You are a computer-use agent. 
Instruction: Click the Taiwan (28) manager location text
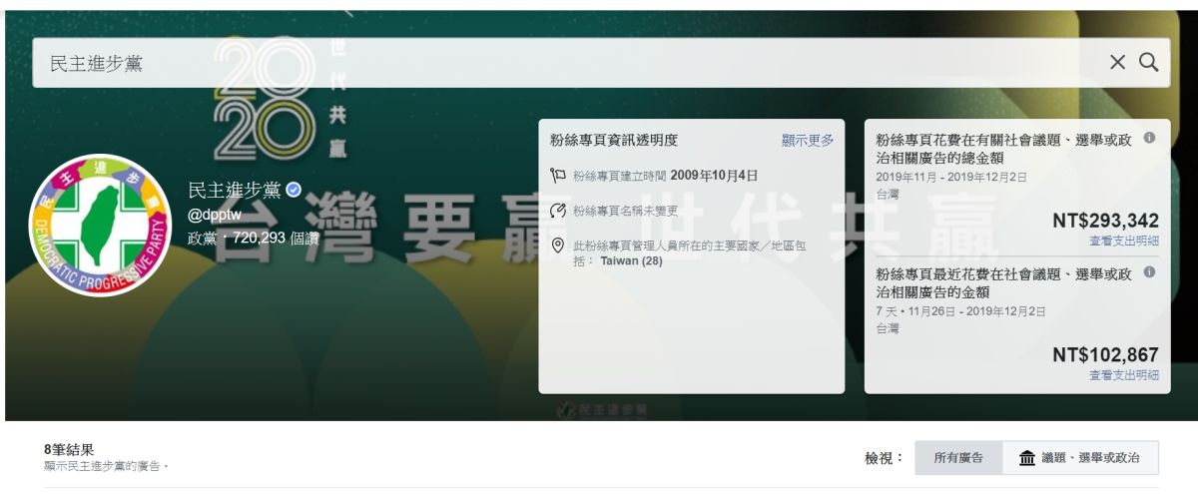(x=631, y=260)
